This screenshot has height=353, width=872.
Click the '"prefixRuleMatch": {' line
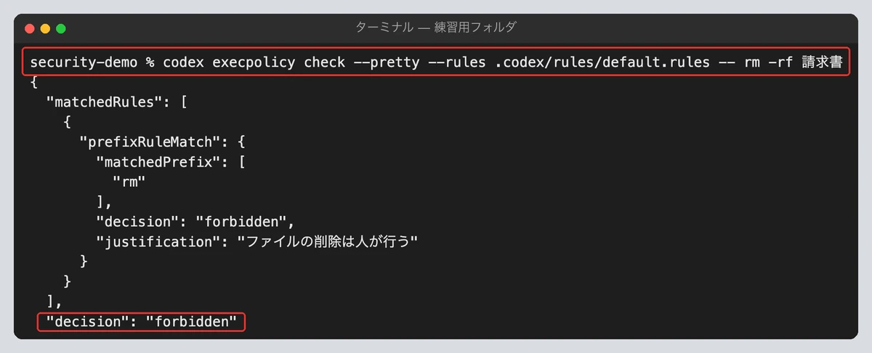click(x=162, y=141)
